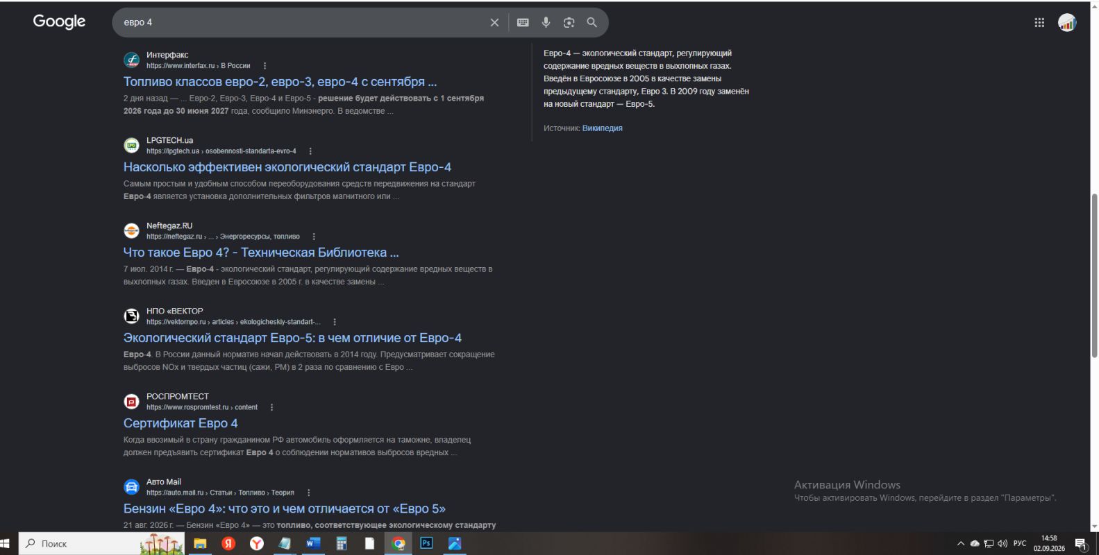Open 'Бензин «Евро 4»: что это' result

pos(285,509)
